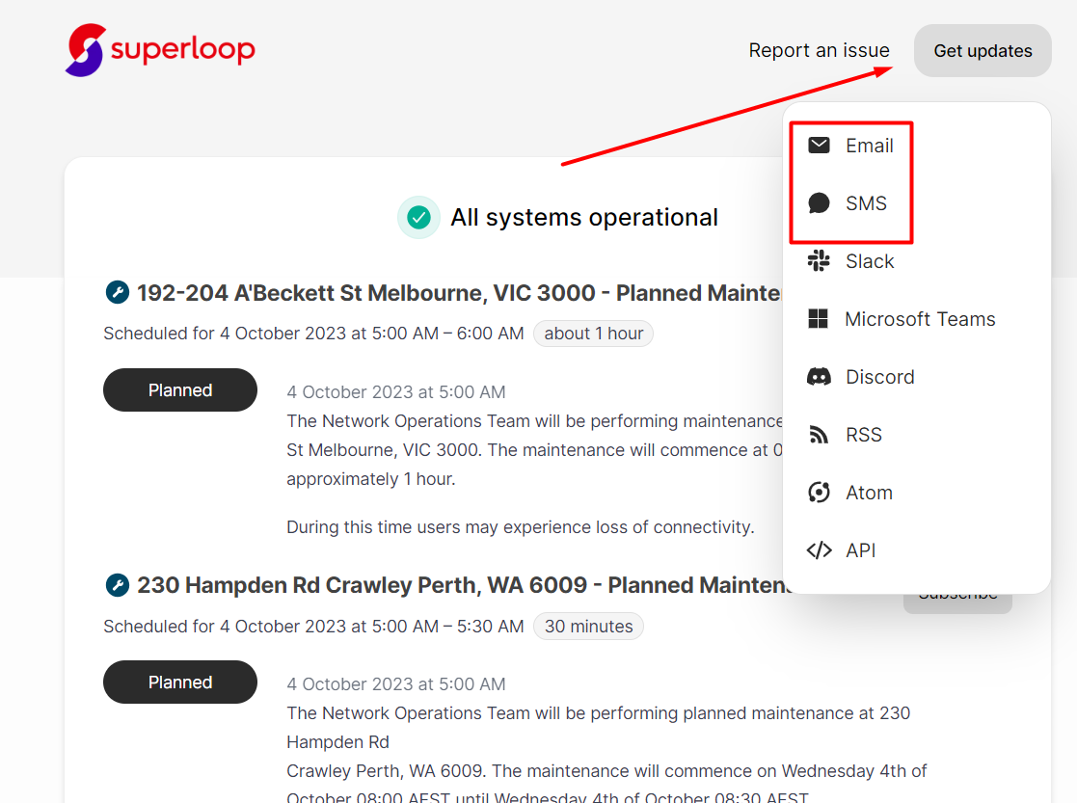This screenshot has width=1077, height=803.
Task: Choose the Microsoft Teams text label
Action: click(920, 319)
